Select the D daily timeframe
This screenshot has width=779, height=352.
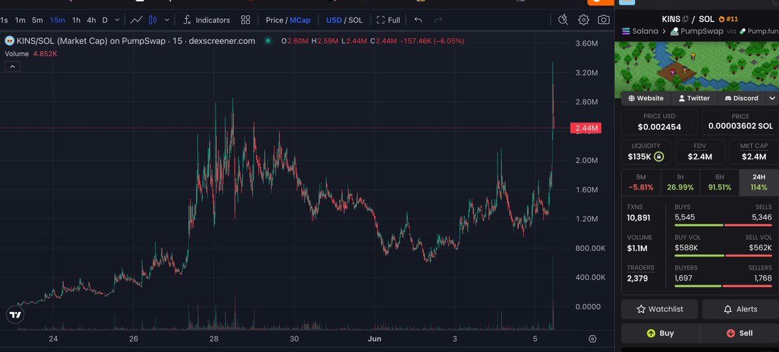105,20
